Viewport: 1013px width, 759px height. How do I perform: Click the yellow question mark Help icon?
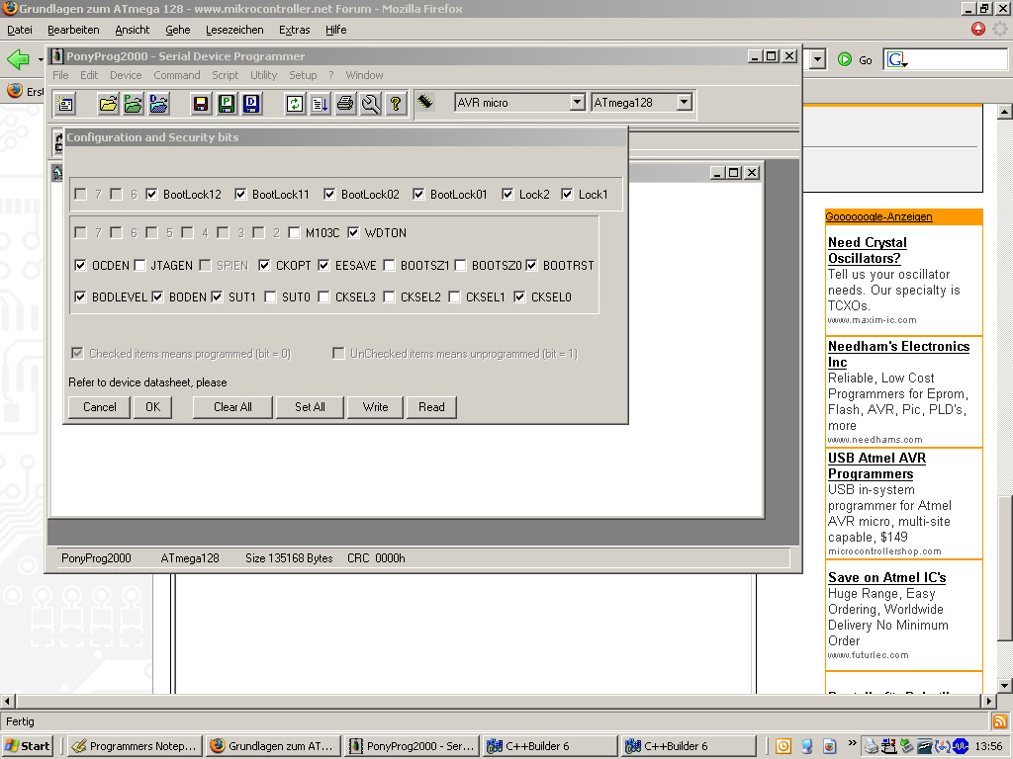[x=396, y=103]
